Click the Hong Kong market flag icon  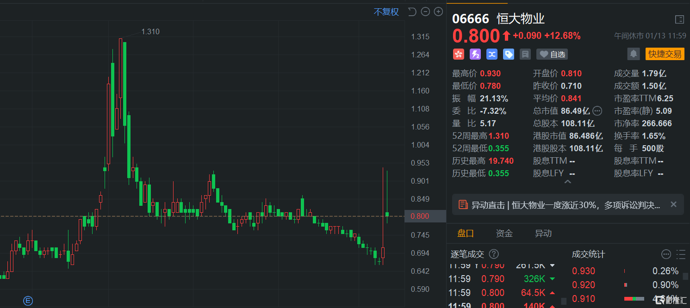[458, 54]
